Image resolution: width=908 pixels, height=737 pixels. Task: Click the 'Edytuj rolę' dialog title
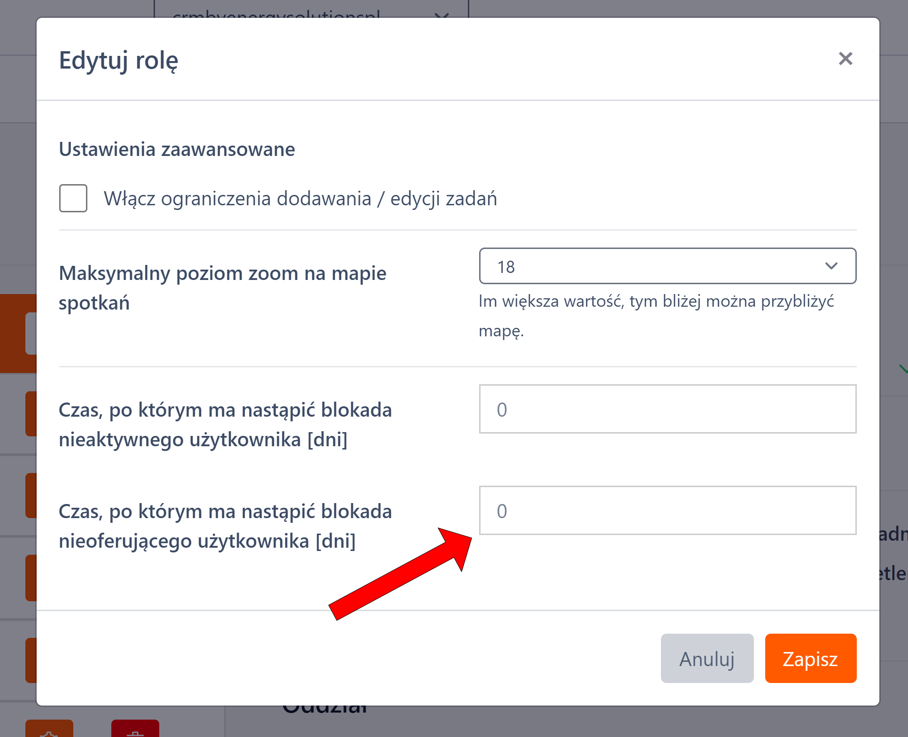click(x=118, y=60)
